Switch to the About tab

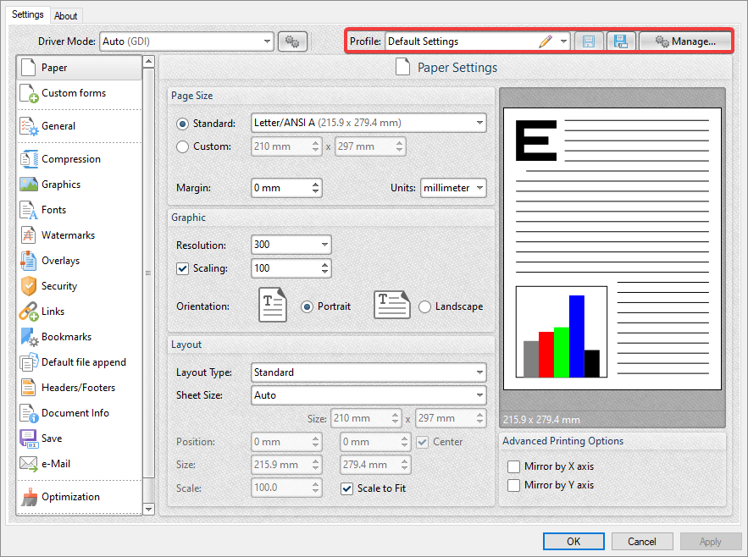(66, 14)
